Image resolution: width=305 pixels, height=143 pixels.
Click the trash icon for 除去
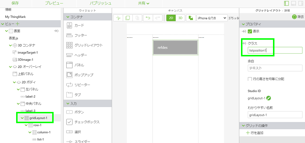click(x=294, y=17)
